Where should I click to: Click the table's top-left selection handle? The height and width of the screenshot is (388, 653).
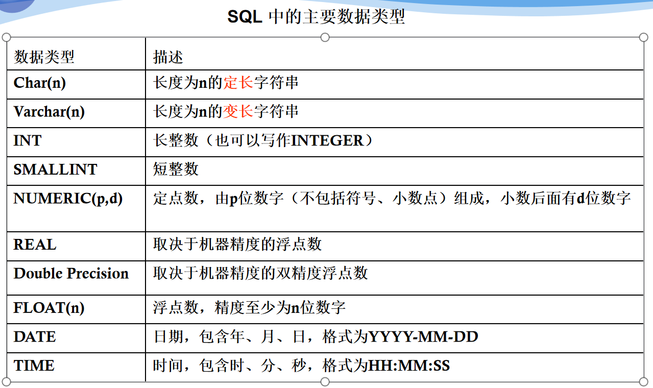[6, 37]
